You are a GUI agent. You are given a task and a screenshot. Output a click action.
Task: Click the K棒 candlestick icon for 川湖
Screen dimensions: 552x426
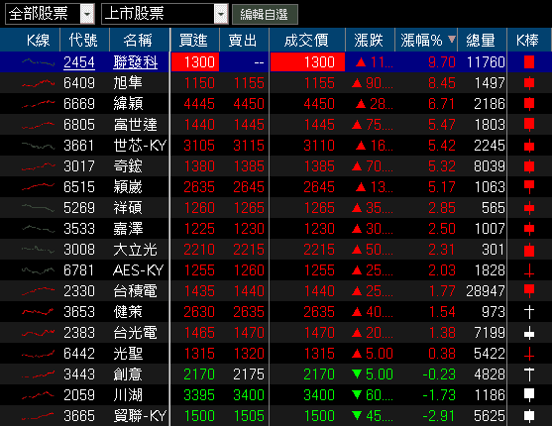pyautogui.click(x=529, y=395)
